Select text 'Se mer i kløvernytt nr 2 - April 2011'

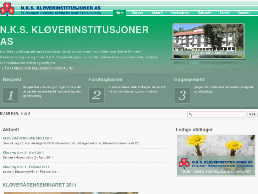coord(28,157)
